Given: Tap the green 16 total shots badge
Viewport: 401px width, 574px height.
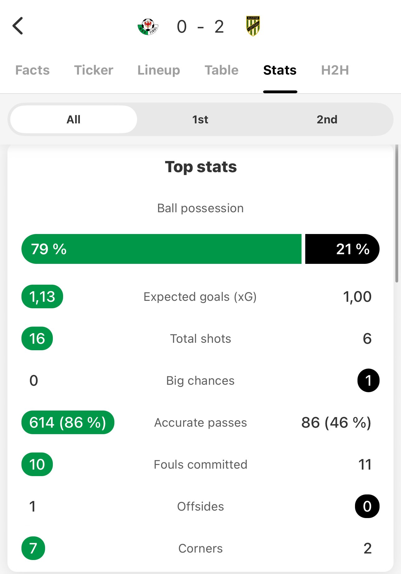Looking at the screenshot, I should [x=37, y=338].
